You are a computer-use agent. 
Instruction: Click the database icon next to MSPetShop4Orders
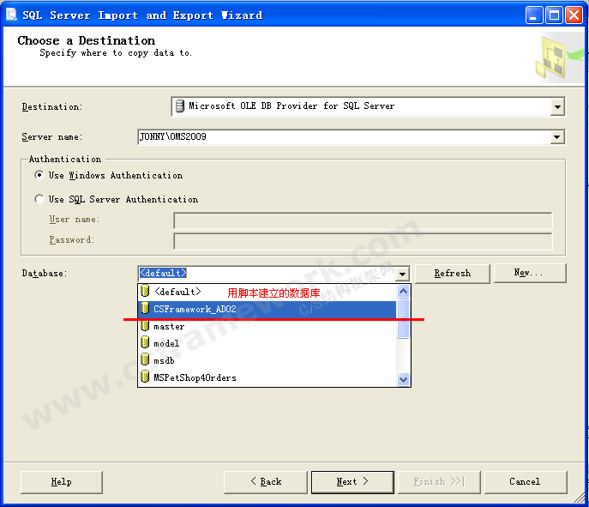point(145,377)
